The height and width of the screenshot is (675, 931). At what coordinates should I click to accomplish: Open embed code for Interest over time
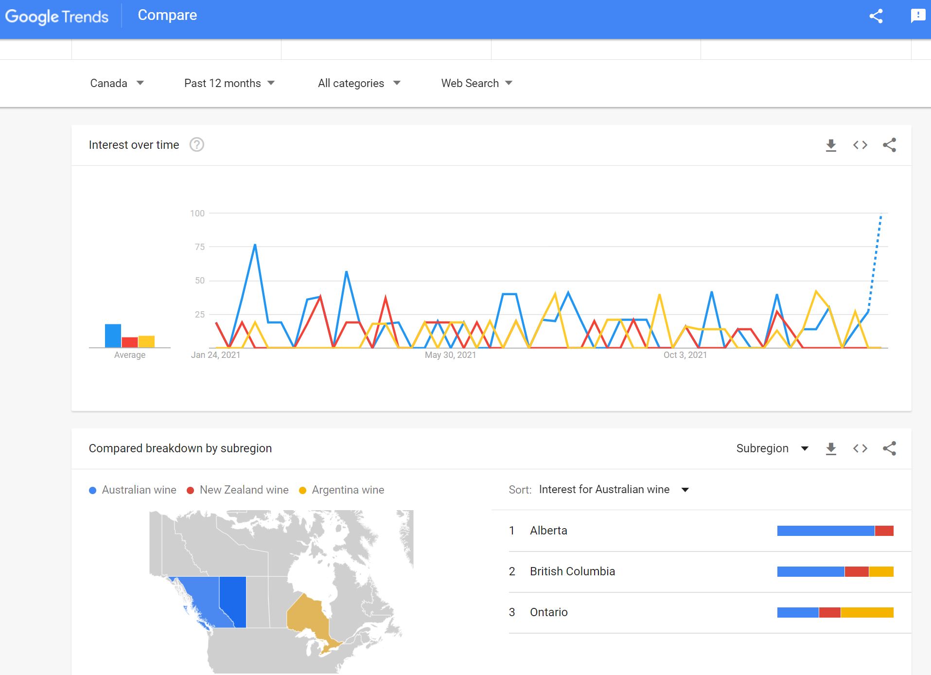[x=860, y=145]
